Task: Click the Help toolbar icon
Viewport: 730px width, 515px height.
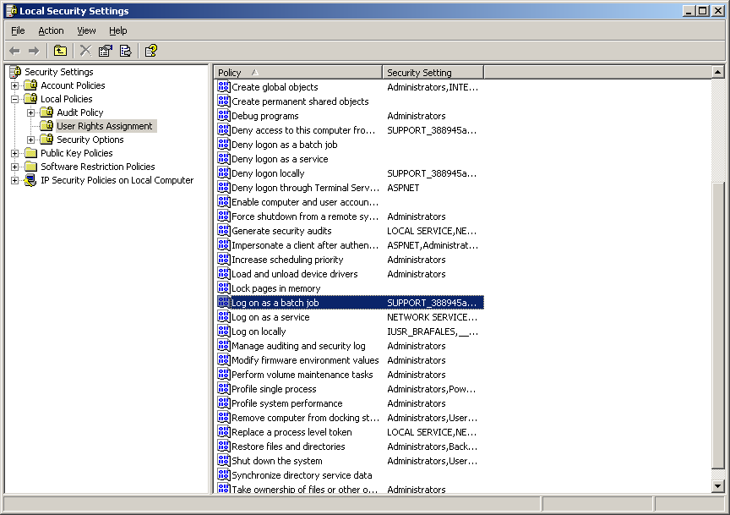Action: 150,51
